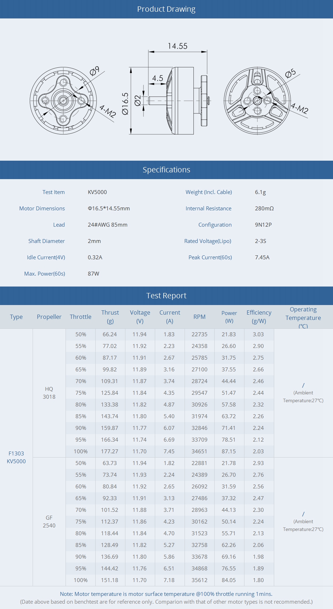Click the Ø16.5 diameter label
Viewport: 333px width, 609px height.
[x=125, y=104]
